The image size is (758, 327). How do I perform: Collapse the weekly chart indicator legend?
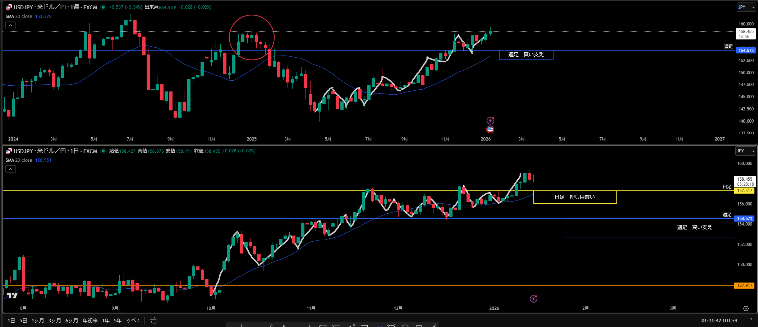coord(10,25)
